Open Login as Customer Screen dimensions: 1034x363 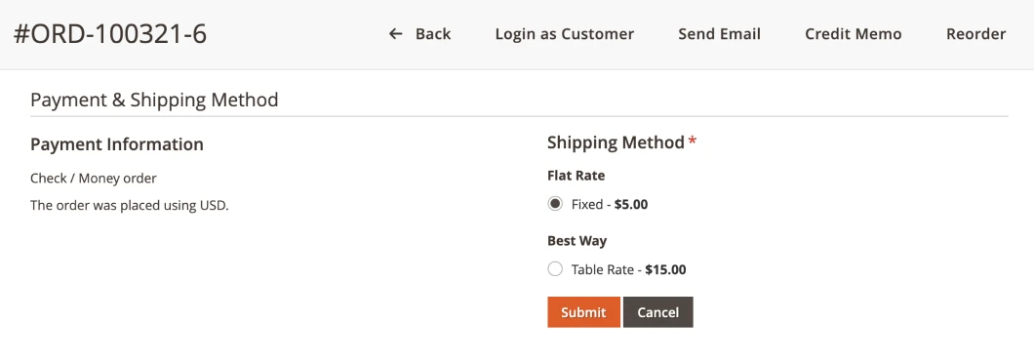click(565, 33)
